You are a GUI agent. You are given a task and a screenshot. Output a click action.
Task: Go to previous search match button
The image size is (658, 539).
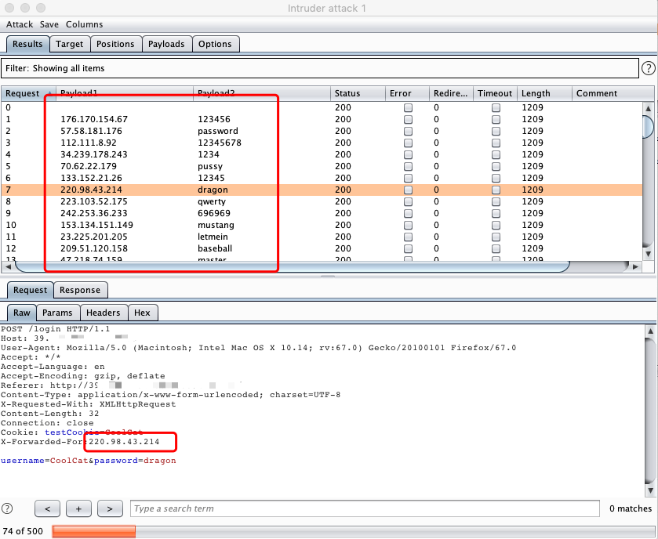tap(47, 508)
